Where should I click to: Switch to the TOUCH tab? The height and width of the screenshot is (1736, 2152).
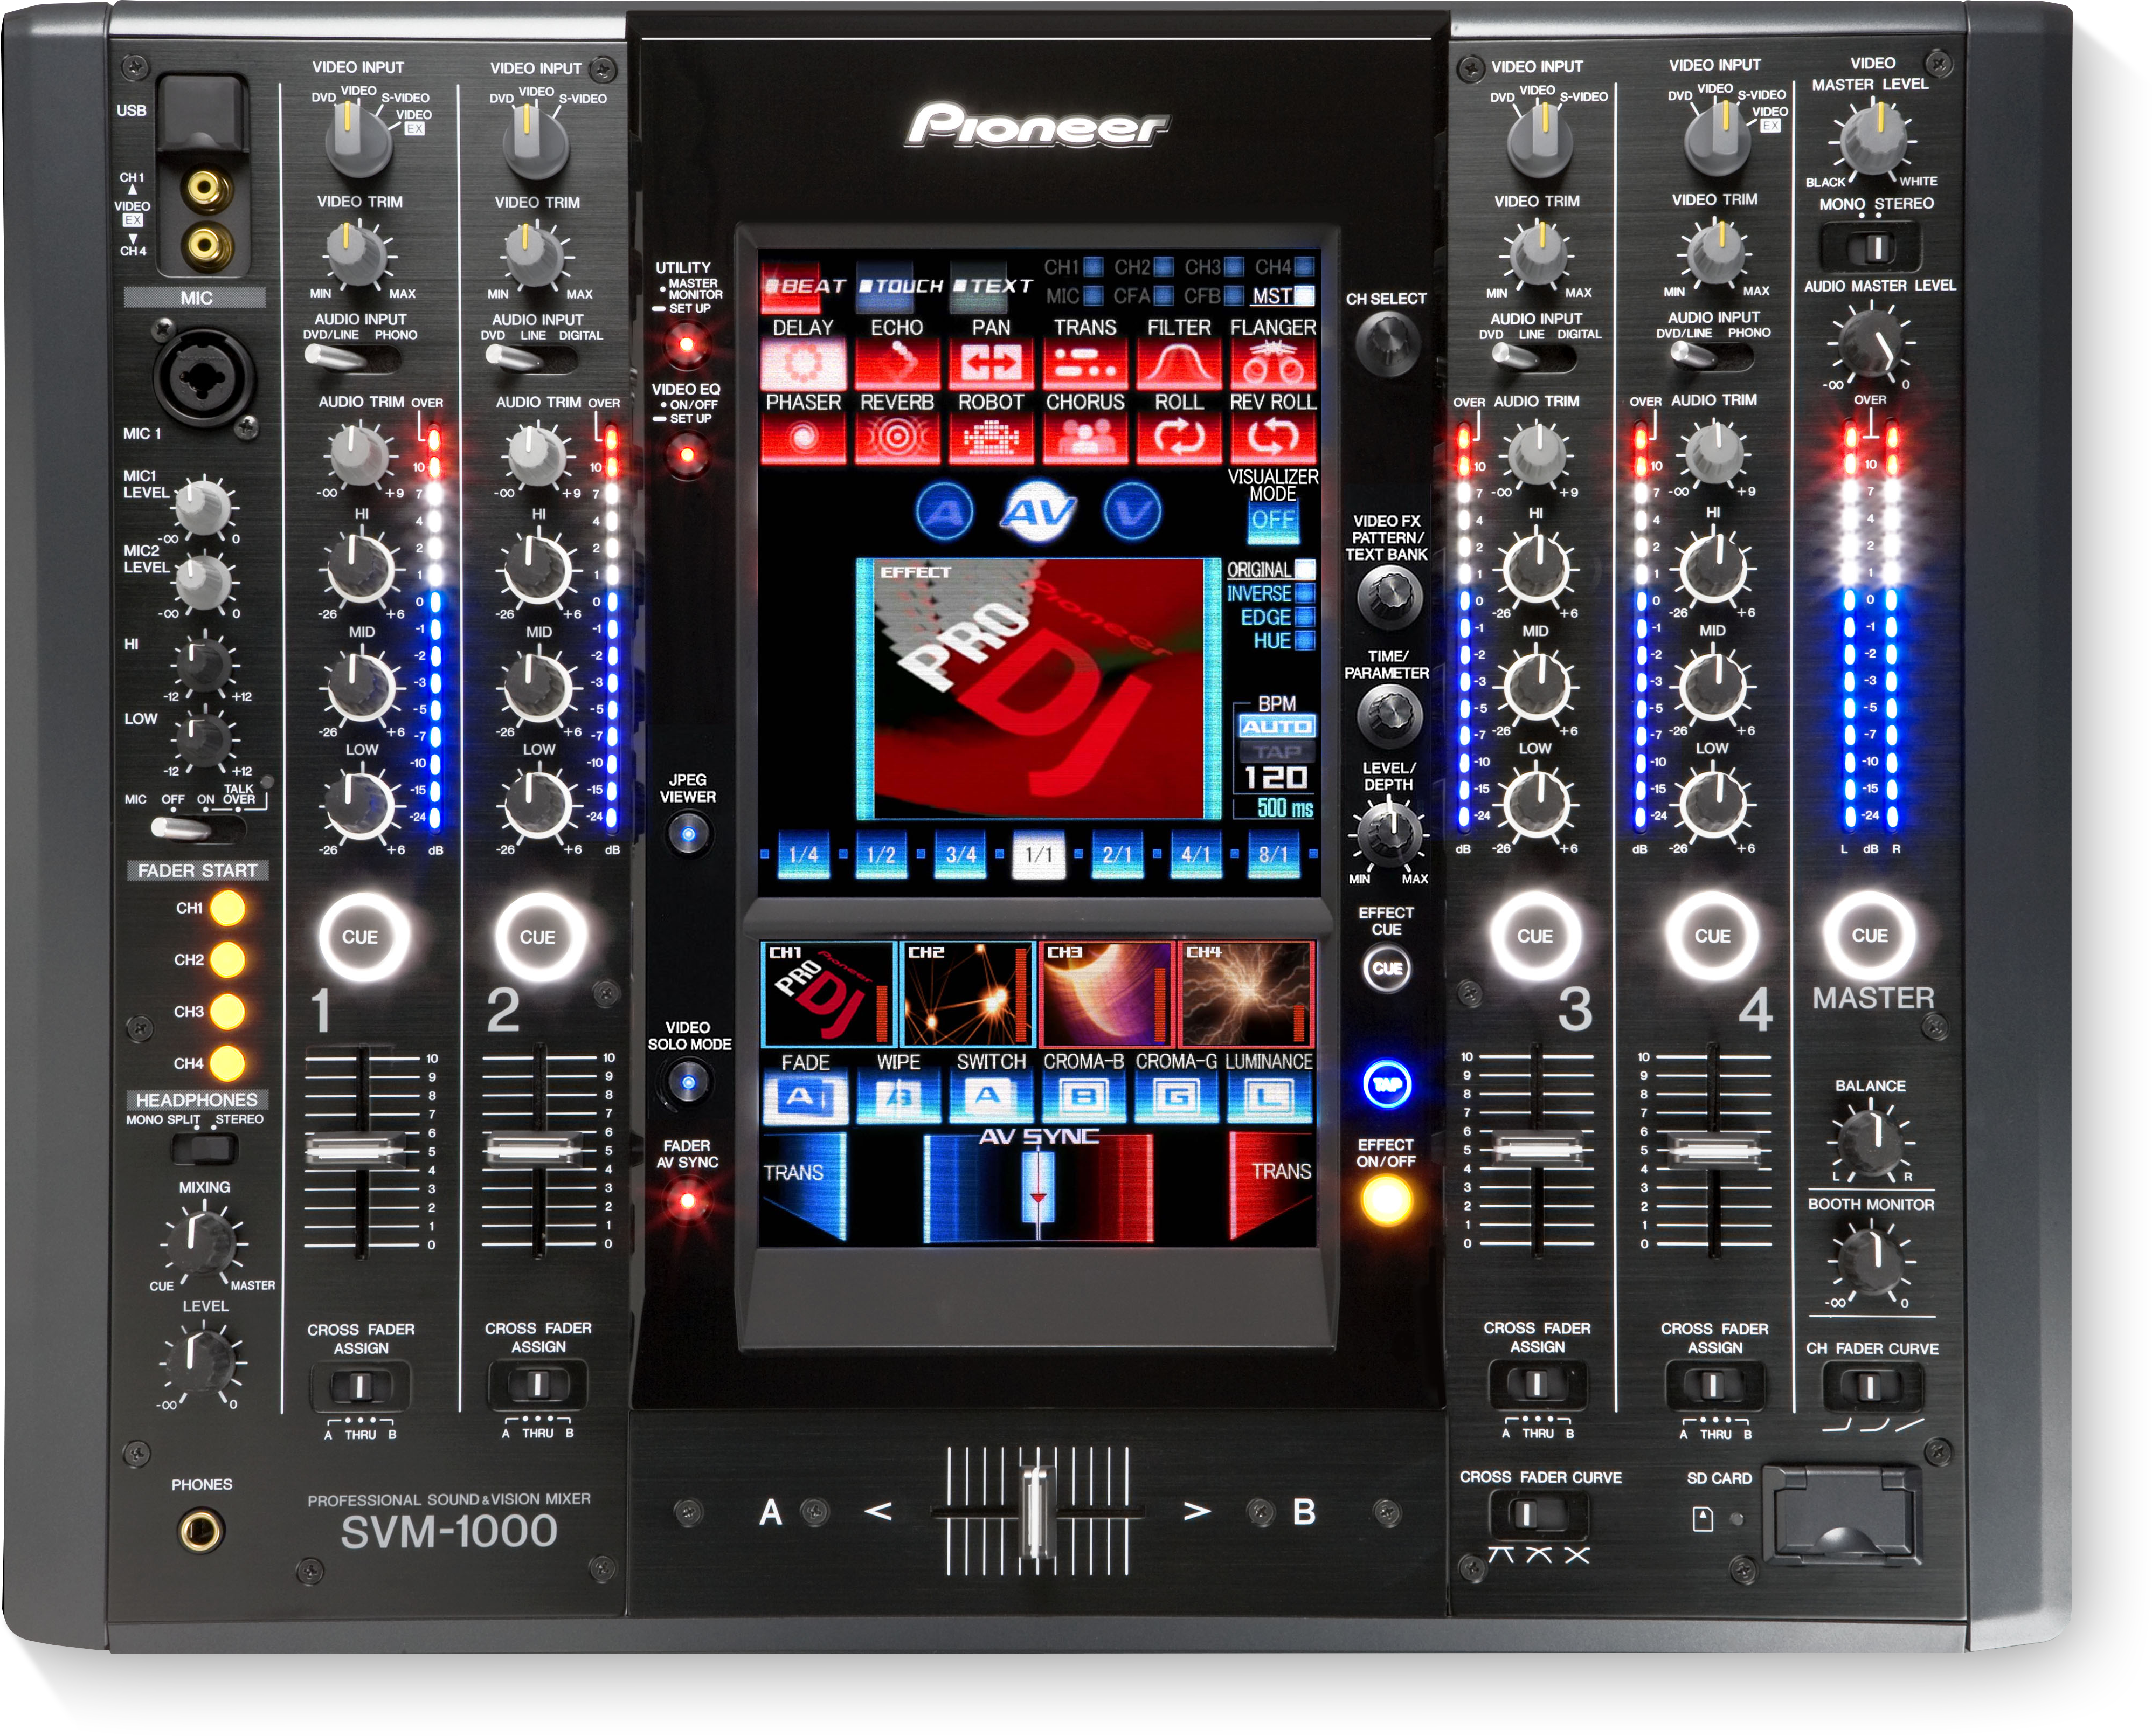(900, 286)
